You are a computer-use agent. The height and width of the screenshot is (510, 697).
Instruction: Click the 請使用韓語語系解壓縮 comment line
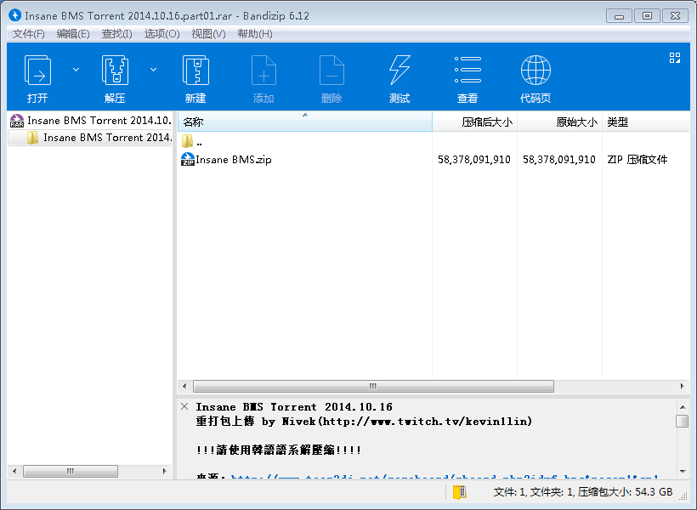coord(279,450)
